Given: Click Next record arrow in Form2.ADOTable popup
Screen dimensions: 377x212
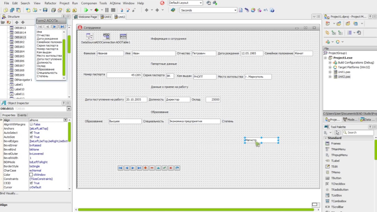Looking at the screenshot, I should click(x=54, y=27).
